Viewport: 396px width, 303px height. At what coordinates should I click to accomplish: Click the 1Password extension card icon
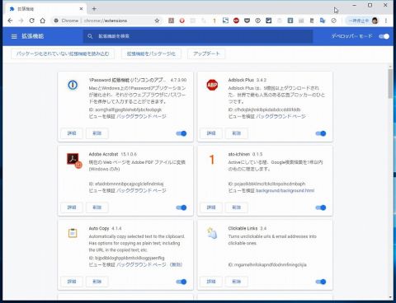(x=73, y=85)
